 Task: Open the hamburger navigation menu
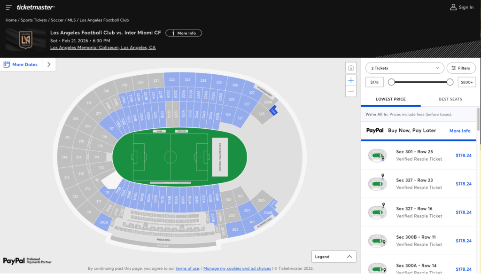(9, 8)
